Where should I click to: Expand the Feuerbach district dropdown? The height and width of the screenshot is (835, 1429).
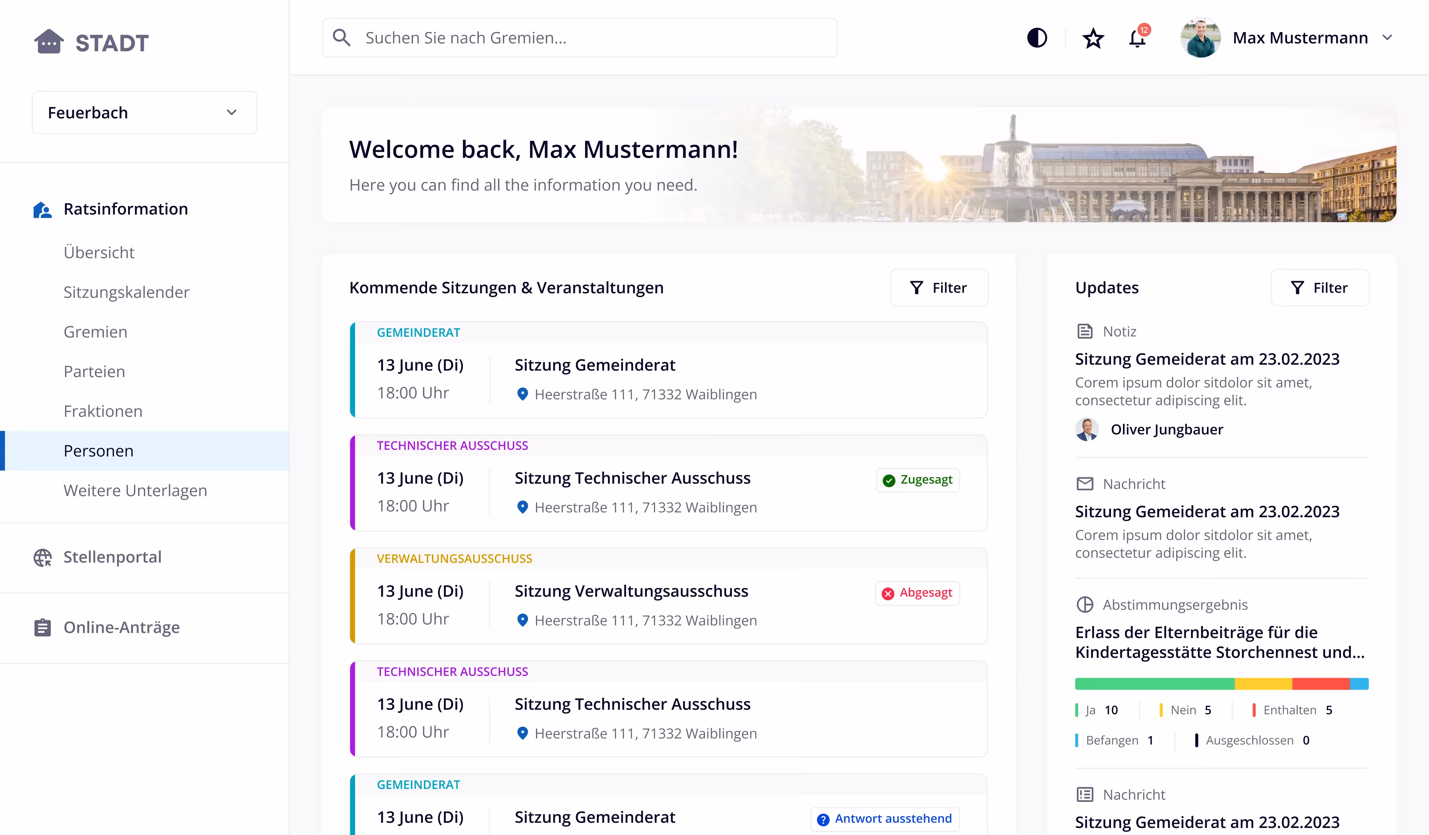pos(144,113)
